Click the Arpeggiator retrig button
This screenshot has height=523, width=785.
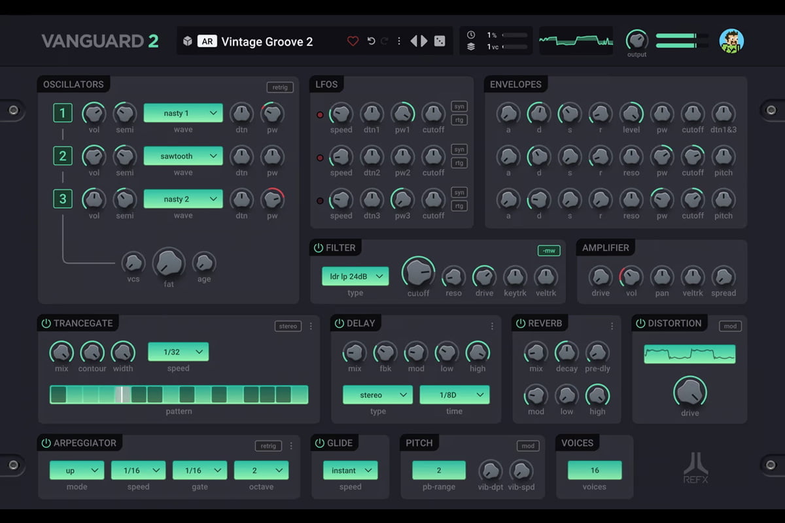coord(268,446)
